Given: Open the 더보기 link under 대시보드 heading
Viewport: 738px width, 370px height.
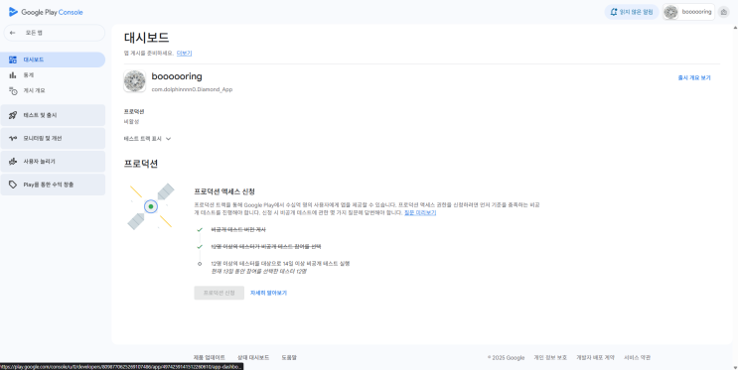Looking at the screenshot, I should click(x=184, y=54).
